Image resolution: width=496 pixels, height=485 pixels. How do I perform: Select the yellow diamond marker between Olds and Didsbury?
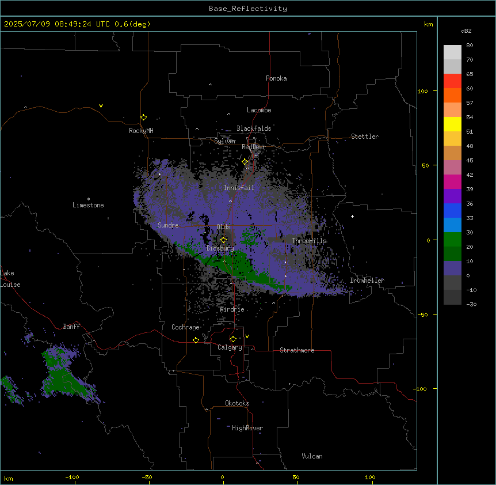[x=223, y=240]
